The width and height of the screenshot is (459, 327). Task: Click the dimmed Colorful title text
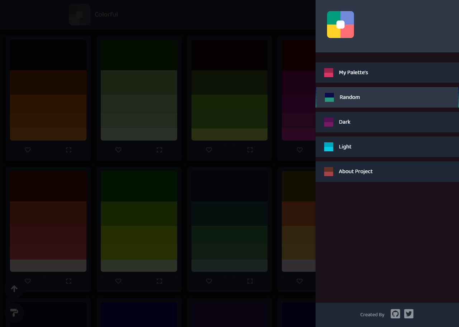106,15
